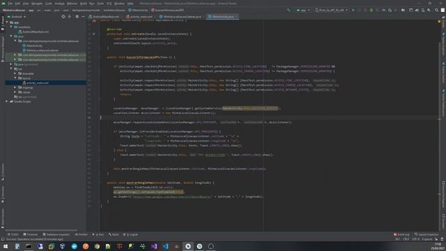Viewport: 446px width, 251px height.
Task: Click the expand all icon in Project panel
Action: pos(70,17)
